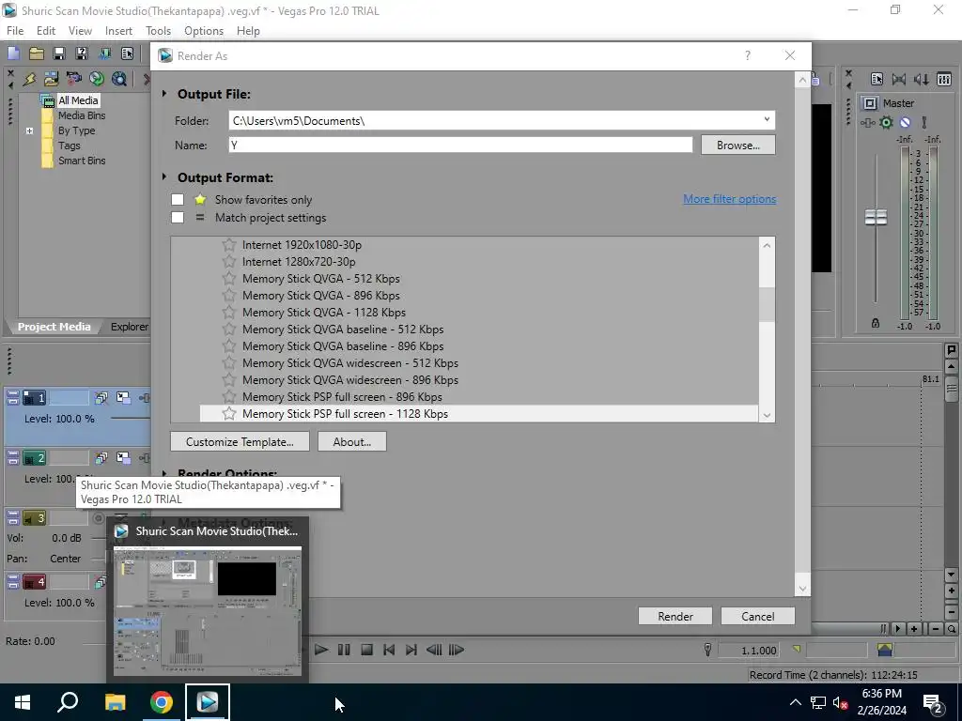This screenshot has width=962, height=721.
Task: Open the Mixing Console icon
Action: [944, 79]
